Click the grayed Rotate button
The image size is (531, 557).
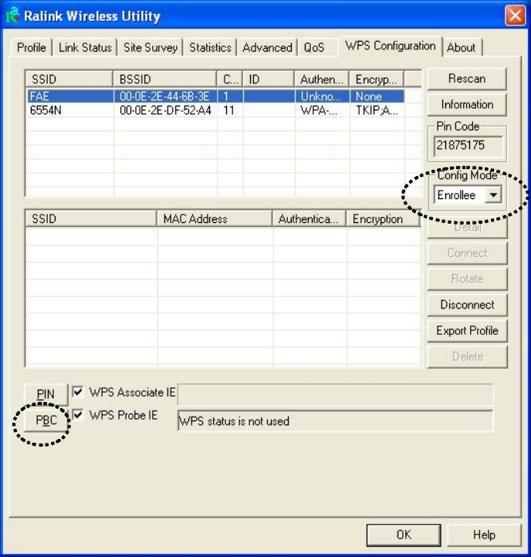coord(467,278)
